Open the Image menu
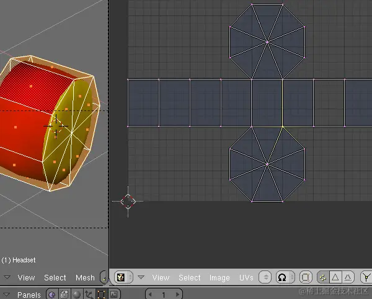Screen dimensions: 372x299 (x=219, y=277)
